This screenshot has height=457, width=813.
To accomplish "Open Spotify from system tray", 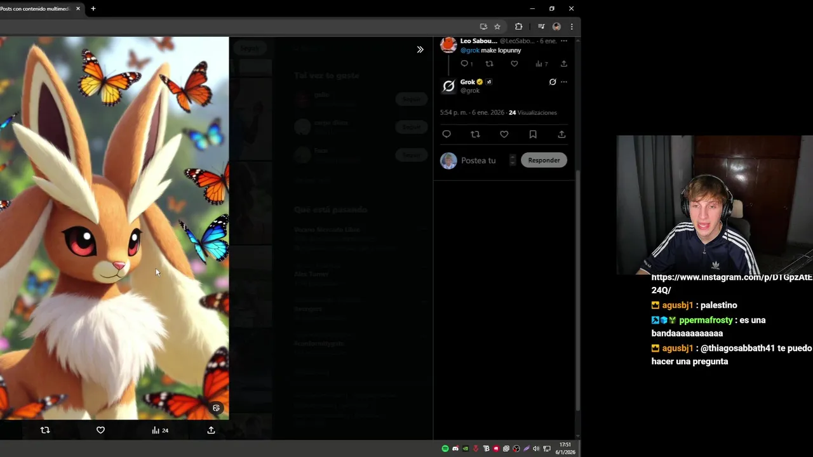I will (445, 449).
